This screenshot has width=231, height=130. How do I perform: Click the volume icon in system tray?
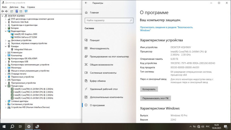coord(203,127)
